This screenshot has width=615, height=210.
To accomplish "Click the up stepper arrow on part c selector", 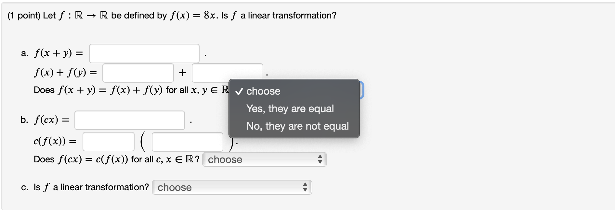I will 305,185.
